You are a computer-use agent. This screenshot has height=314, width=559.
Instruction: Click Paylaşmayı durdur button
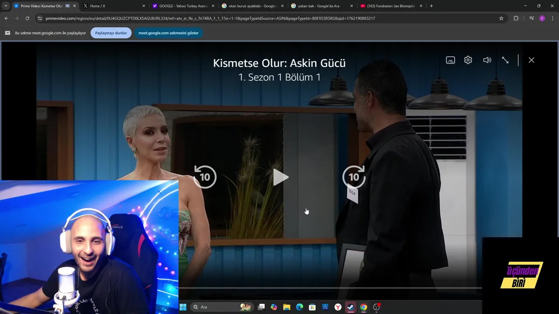[111, 33]
